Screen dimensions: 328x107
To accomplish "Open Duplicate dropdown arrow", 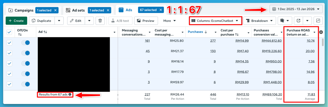I will click(x=59, y=21).
